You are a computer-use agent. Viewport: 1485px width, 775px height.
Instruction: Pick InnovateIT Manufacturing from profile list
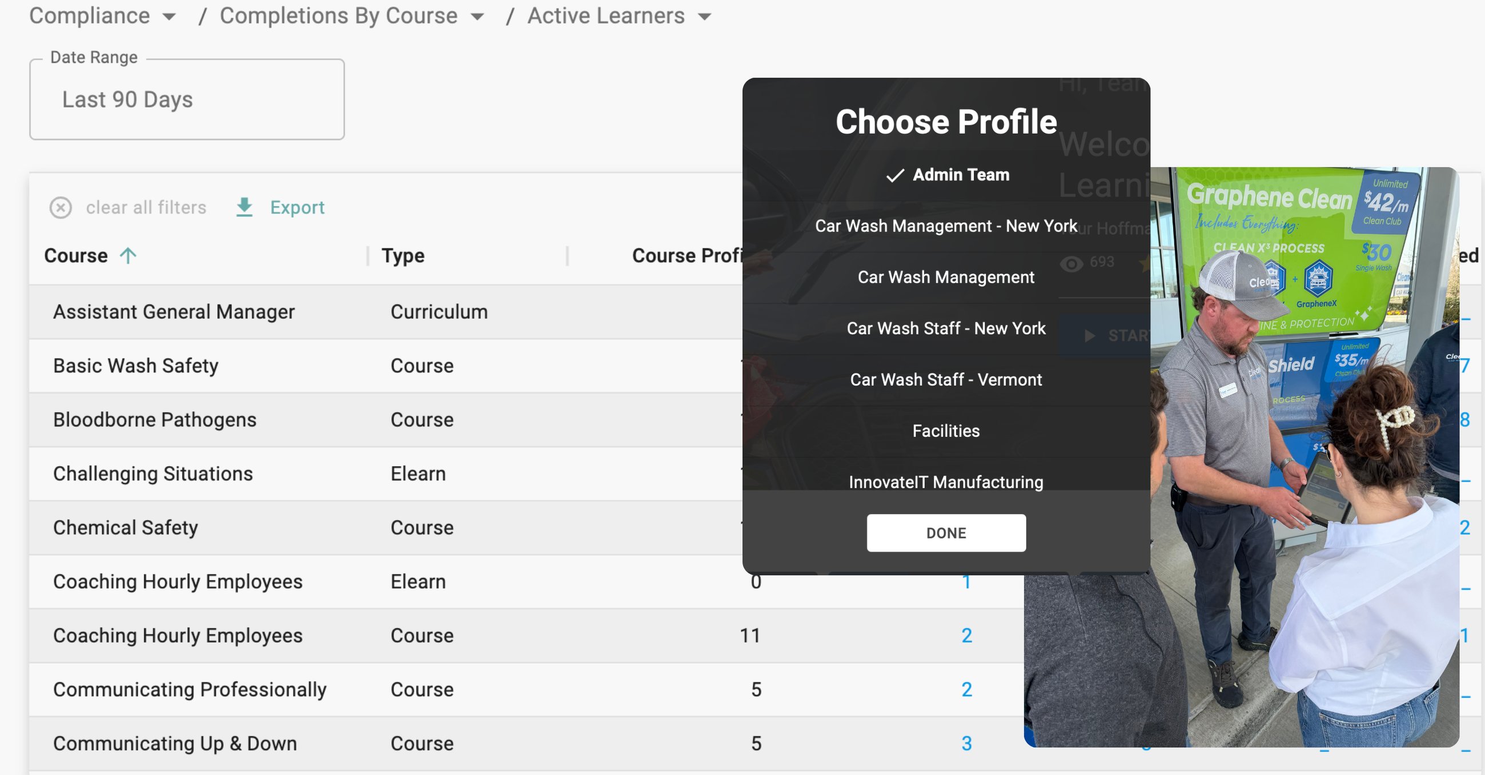point(945,481)
